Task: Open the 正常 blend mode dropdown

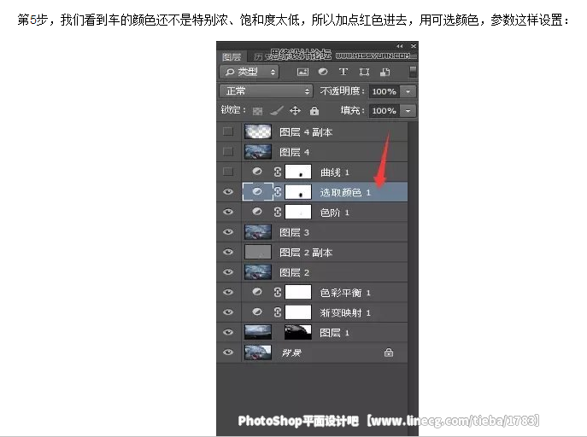Action: [266, 91]
